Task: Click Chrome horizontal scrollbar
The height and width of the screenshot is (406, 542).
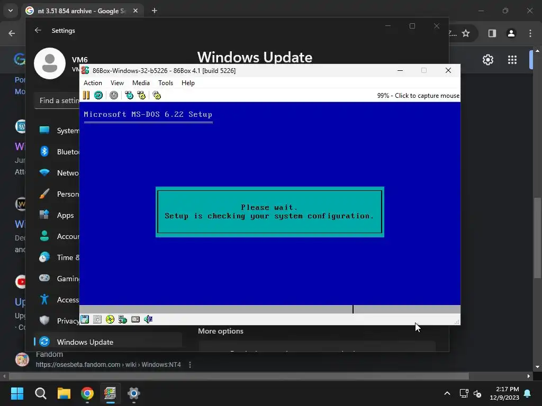Action: click(x=239, y=376)
